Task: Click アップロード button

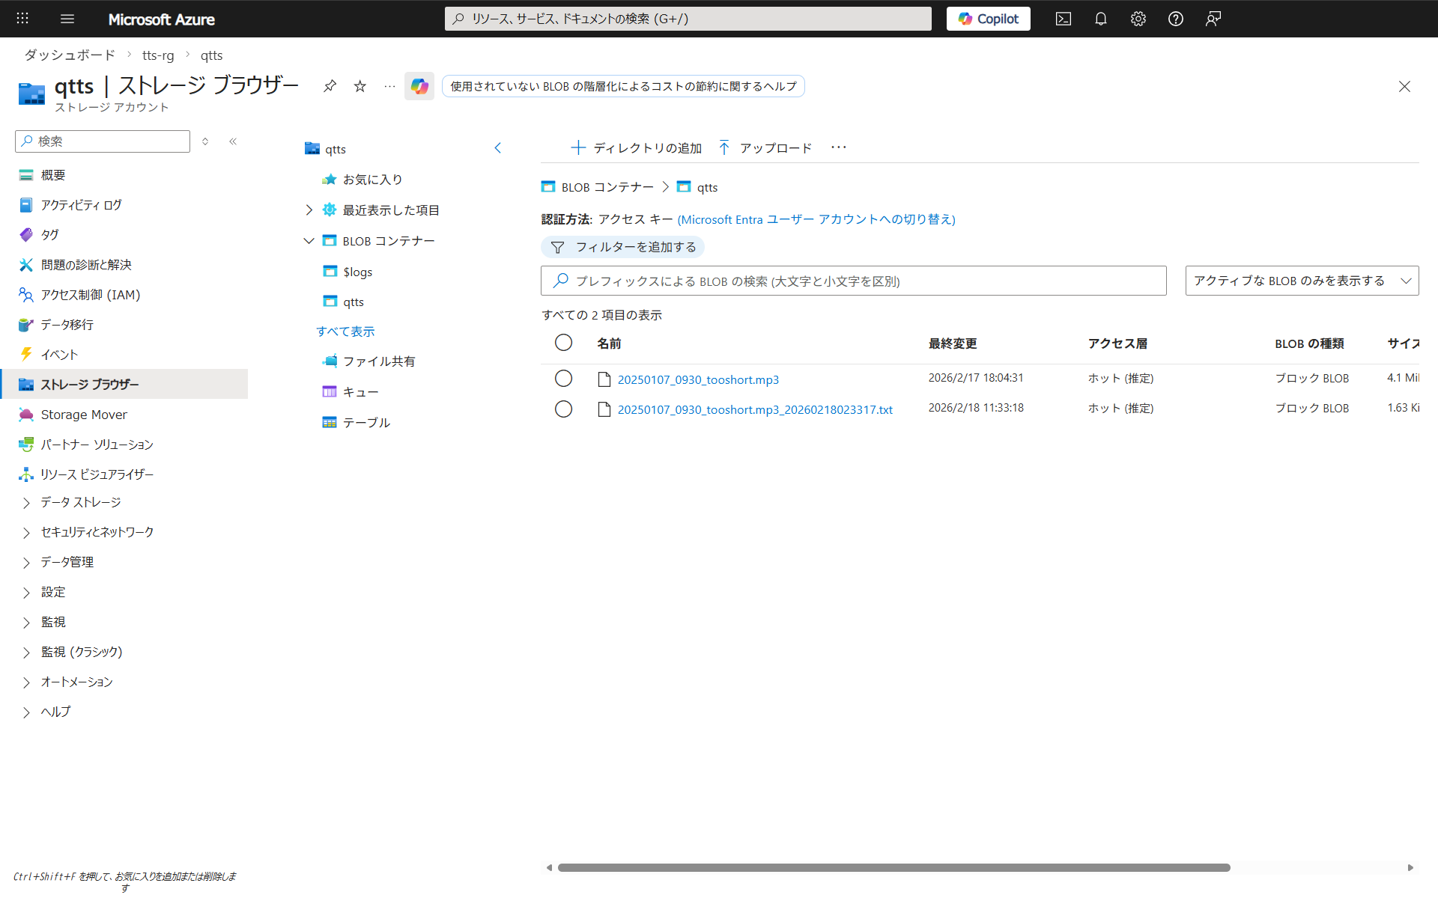Action: coord(765,148)
